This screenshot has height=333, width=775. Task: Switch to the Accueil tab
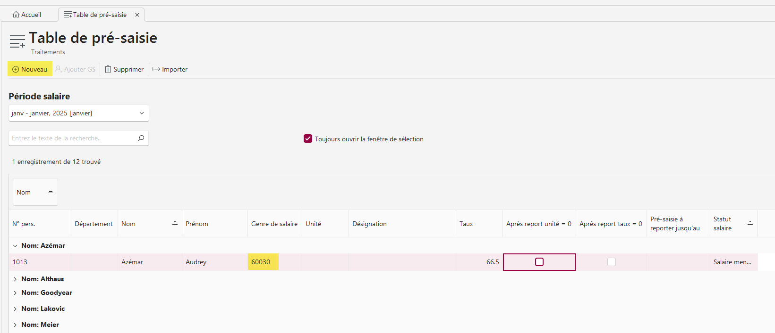click(27, 15)
